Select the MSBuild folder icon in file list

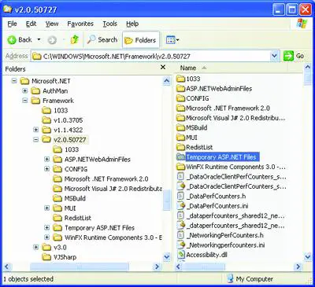(181, 128)
